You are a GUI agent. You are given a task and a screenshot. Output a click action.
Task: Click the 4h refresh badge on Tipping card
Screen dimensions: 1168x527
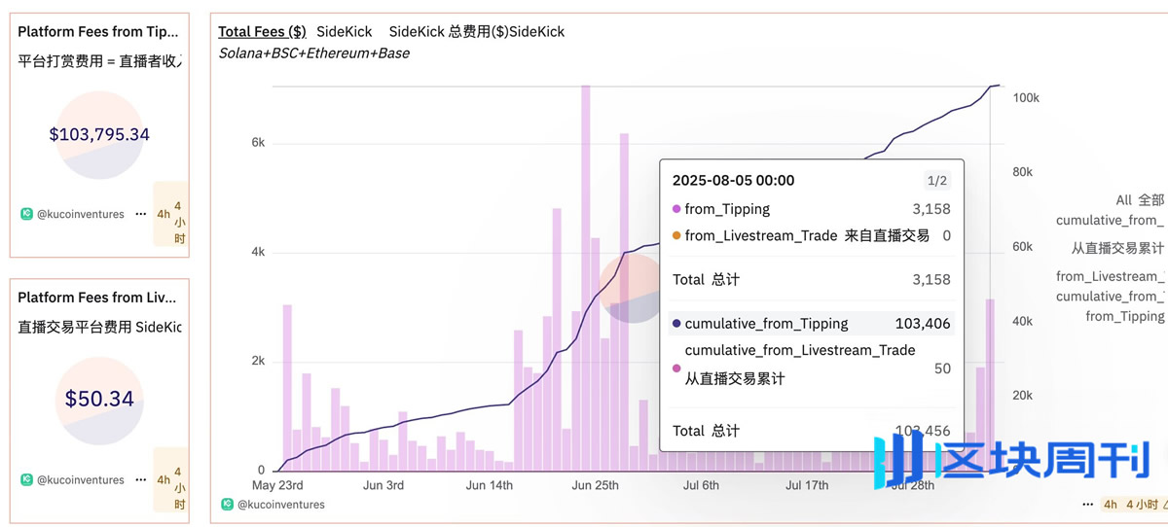pyautogui.click(x=164, y=214)
